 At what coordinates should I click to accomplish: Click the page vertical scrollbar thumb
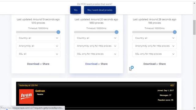[194, 27]
